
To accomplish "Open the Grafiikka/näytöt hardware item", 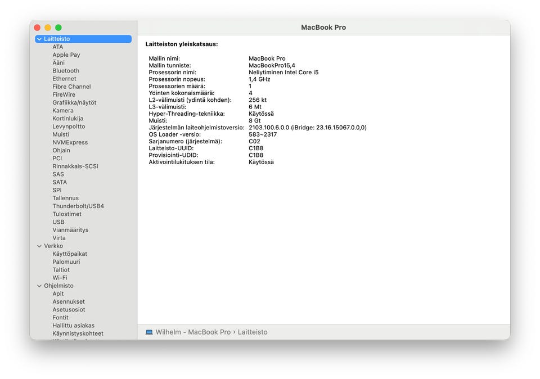I will point(74,102).
